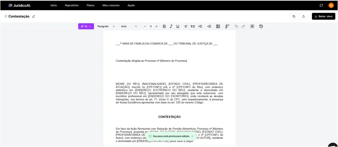Copy the document with copy icon
338x147 pixels.
(x=294, y=16)
